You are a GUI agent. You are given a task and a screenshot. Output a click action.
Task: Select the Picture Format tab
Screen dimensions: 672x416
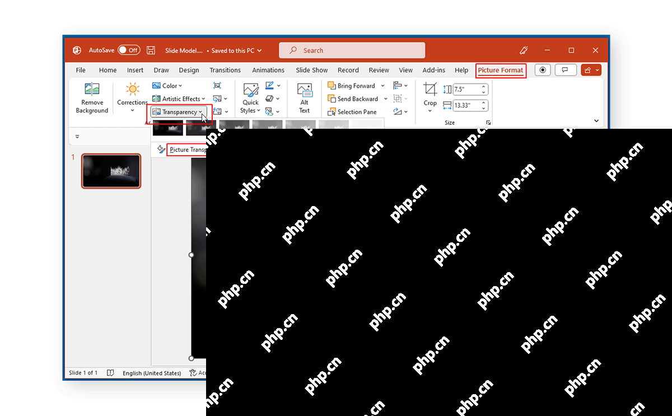(x=501, y=71)
